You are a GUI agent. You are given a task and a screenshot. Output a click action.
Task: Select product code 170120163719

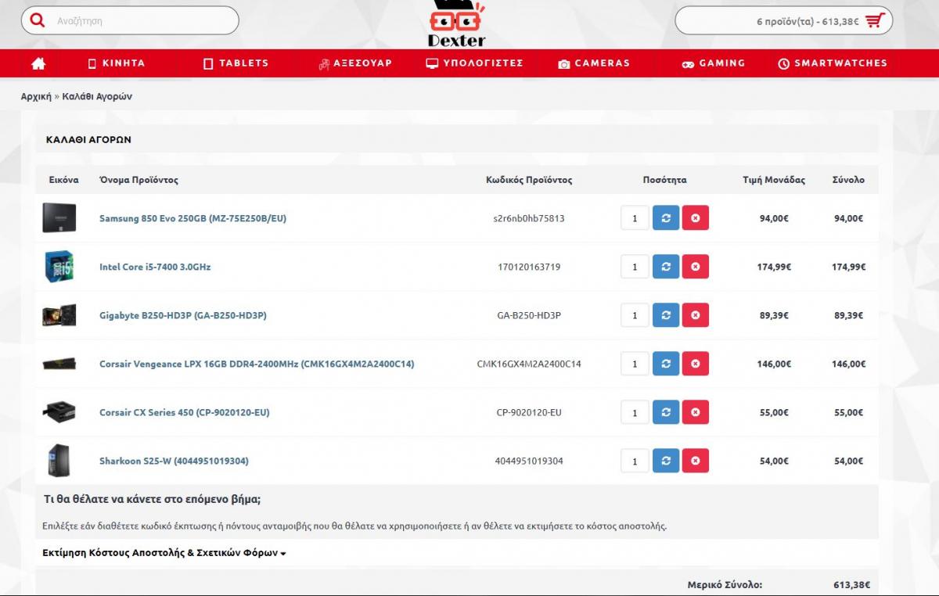click(x=529, y=267)
